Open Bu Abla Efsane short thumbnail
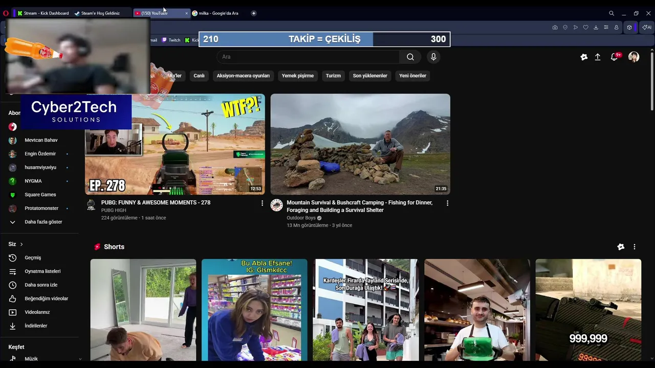 (254, 310)
